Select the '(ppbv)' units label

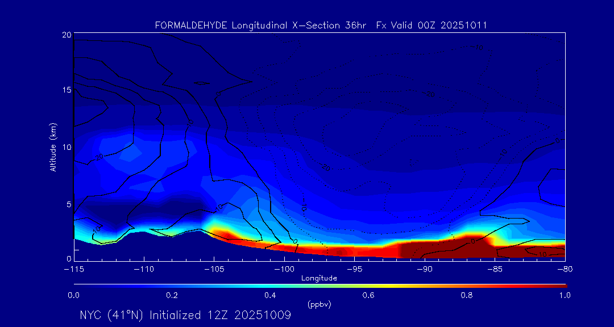click(x=319, y=305)
